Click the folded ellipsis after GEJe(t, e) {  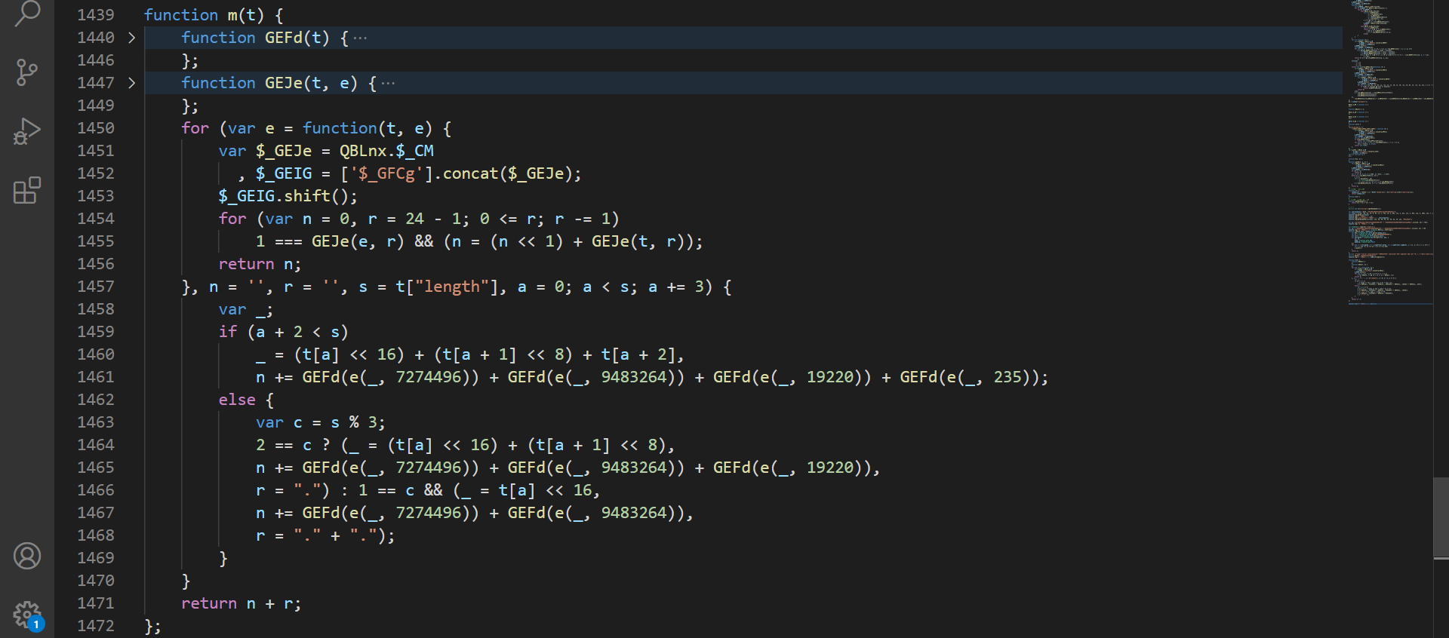(x=389, y=83)
